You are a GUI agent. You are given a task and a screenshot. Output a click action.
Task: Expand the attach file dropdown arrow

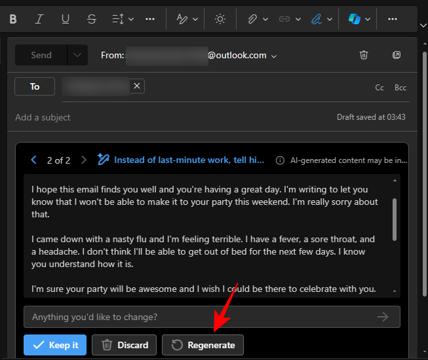pyautogui.click(x=265, y=20)
